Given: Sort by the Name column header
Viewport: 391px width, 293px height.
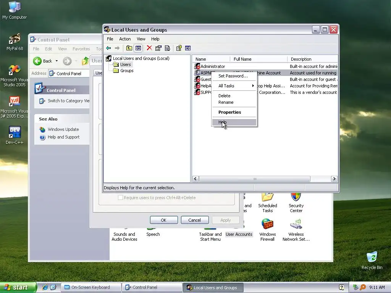Looking at the screenshot, I should (x=211, y=59).
